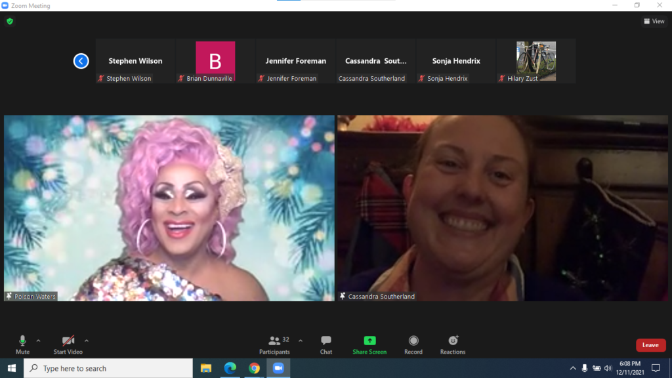Open the Participants list
Viewport: 672px width, 378px height.
(274, 345)
